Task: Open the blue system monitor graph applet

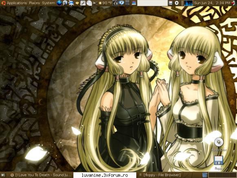Action: point(188,3)
